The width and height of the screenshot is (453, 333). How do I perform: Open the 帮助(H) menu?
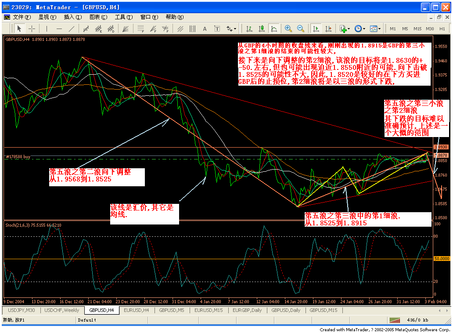tap(175, 17)
